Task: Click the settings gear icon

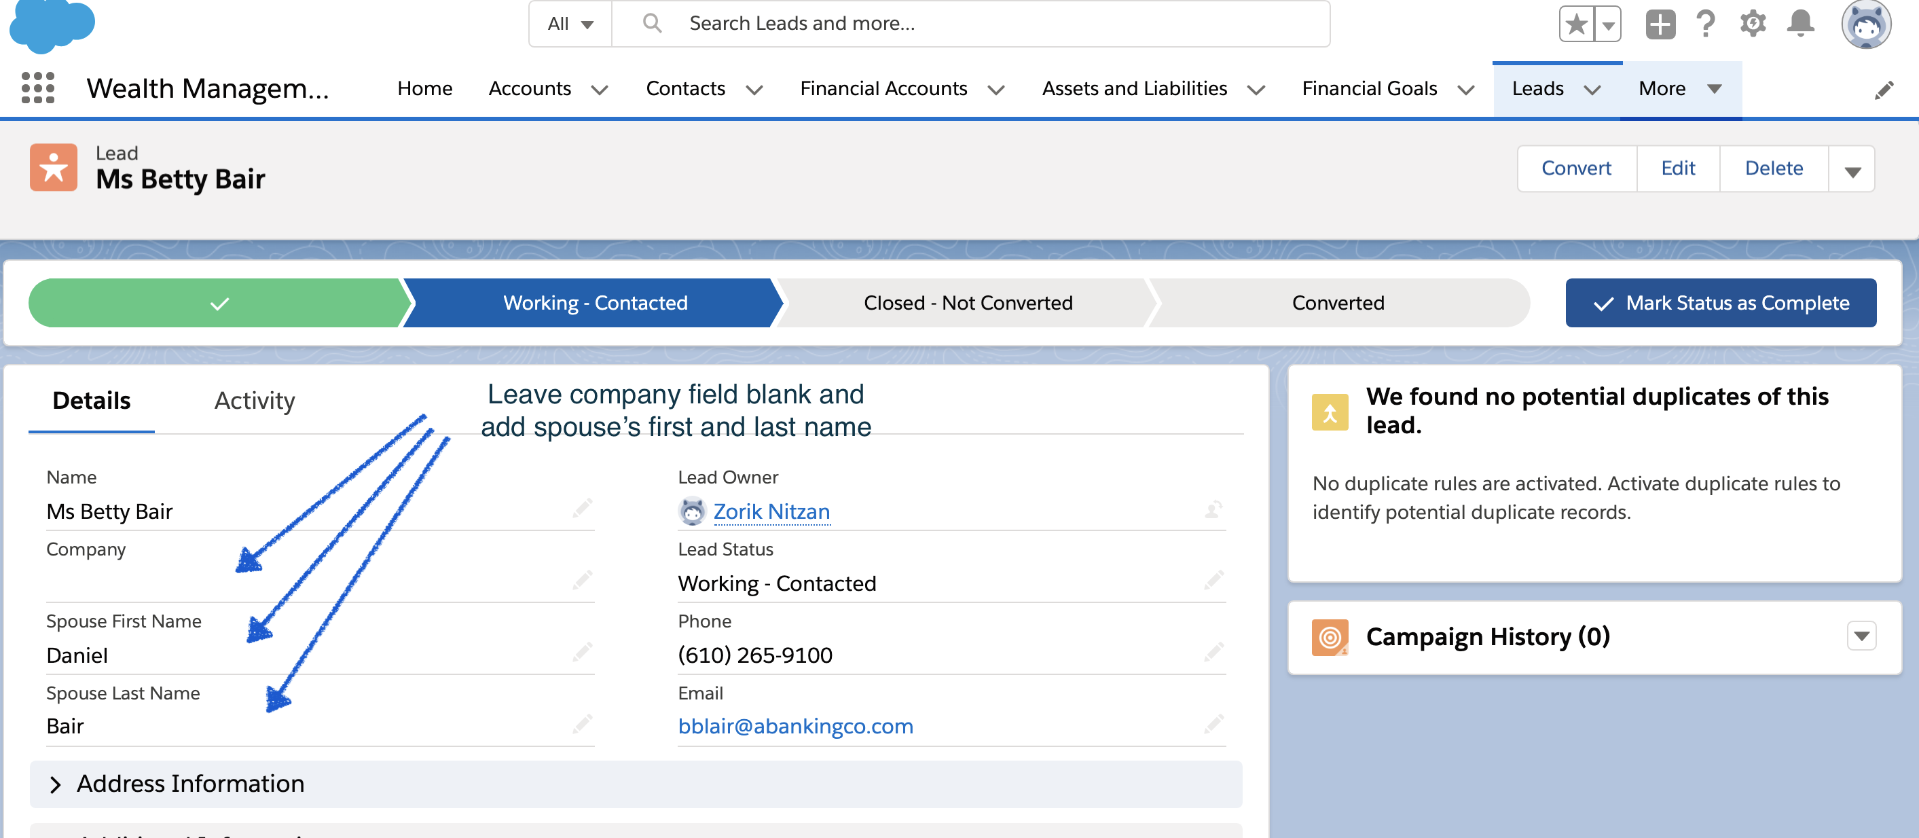Action: [x=1753, y=23]
